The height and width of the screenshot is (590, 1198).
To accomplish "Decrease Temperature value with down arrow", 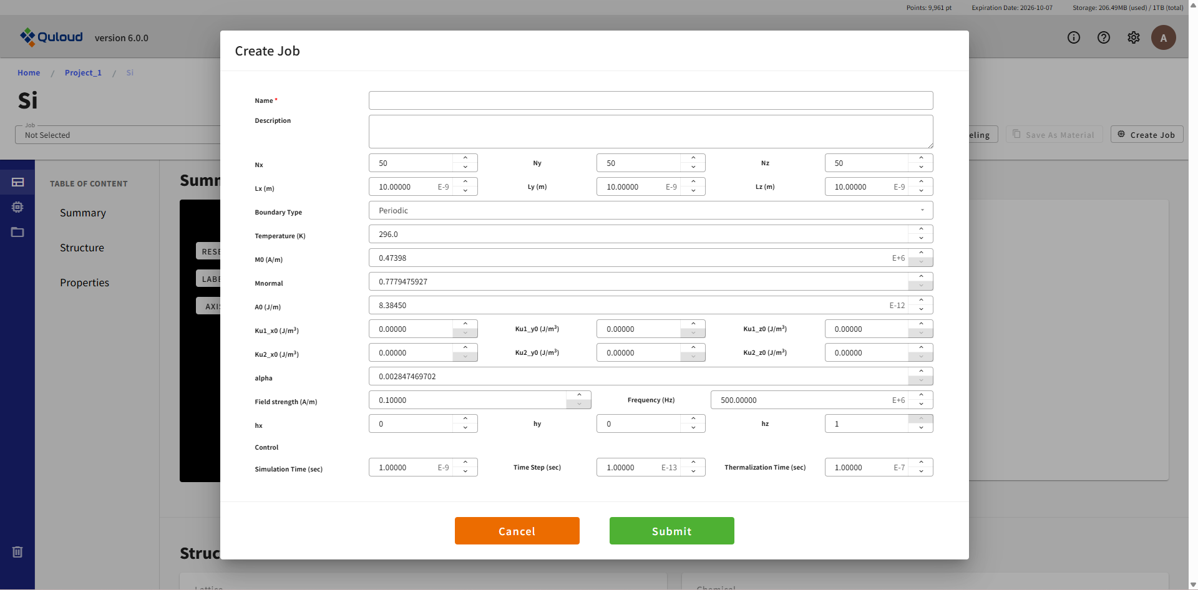I will tap(920, 238).
